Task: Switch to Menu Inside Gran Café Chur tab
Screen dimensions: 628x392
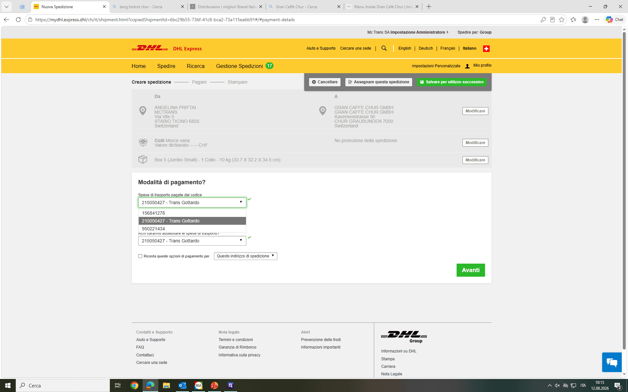Action: click(x=383, y=7)
